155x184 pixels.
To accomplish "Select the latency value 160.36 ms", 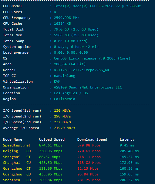I will point(129,168).
